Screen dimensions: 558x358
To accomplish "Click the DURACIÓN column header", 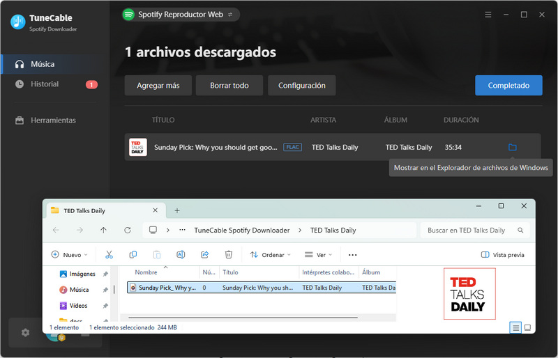I will [x=461, y=120].
